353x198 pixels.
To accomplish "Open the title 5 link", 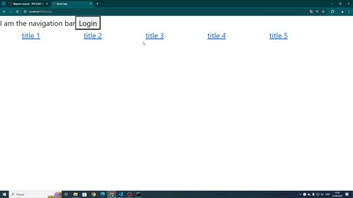I will 279,36.
